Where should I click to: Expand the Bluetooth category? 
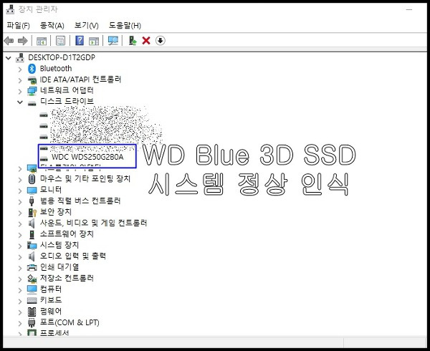coord(20,69)
